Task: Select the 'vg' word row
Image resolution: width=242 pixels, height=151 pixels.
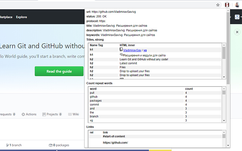Action: 155,120
